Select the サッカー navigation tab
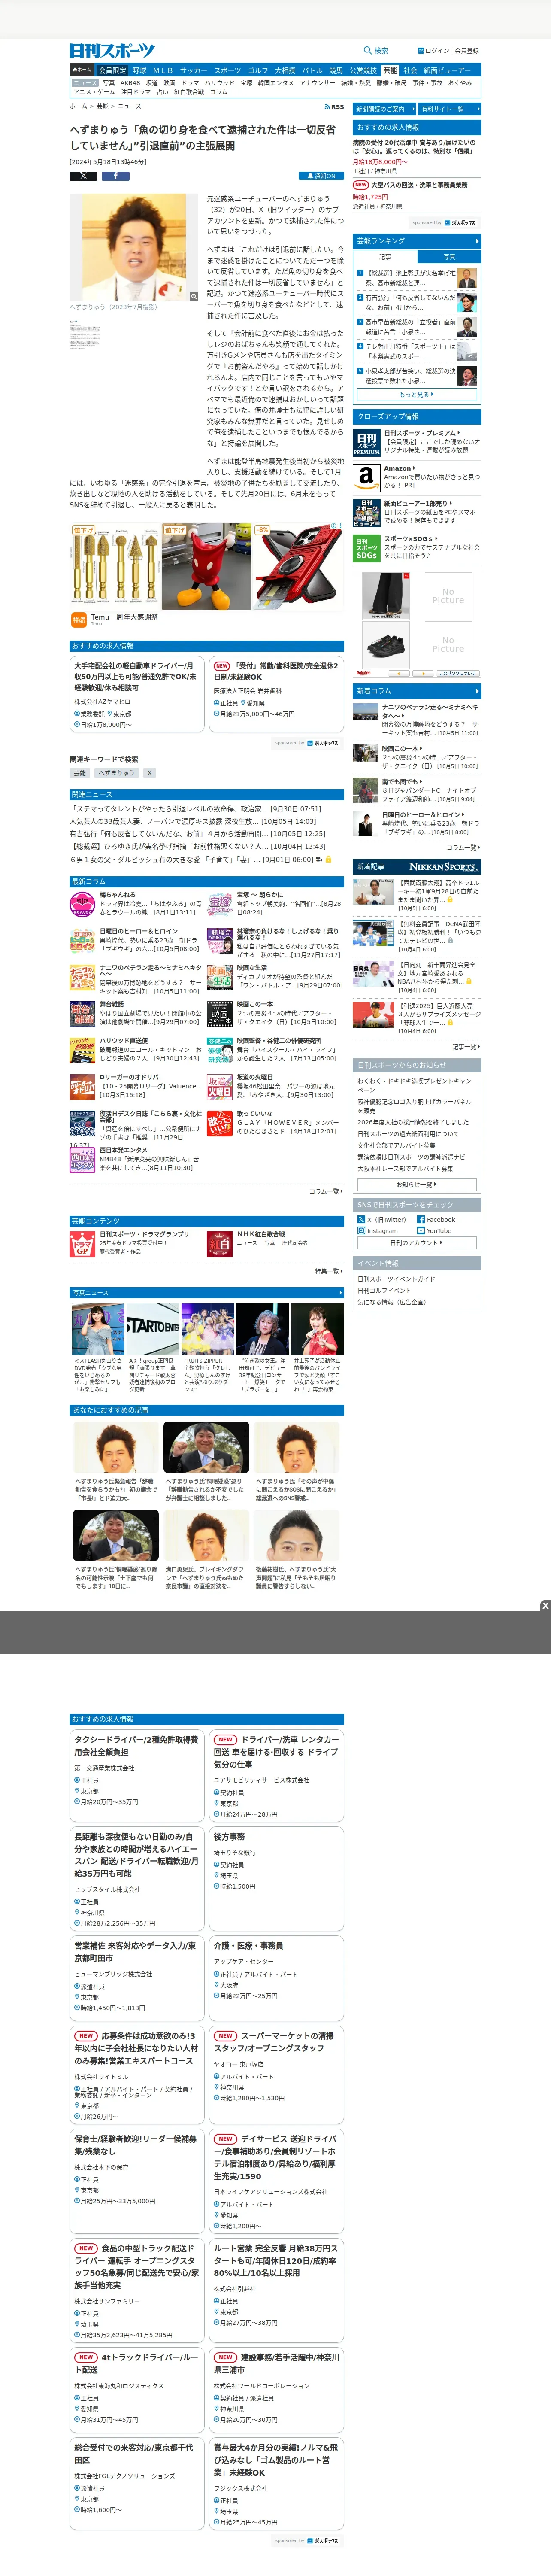 pos(193,71)
